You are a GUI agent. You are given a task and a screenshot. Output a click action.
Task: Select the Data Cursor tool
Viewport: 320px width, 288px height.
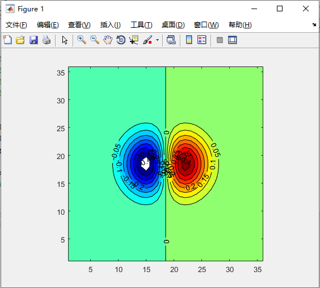pos(134,40)
